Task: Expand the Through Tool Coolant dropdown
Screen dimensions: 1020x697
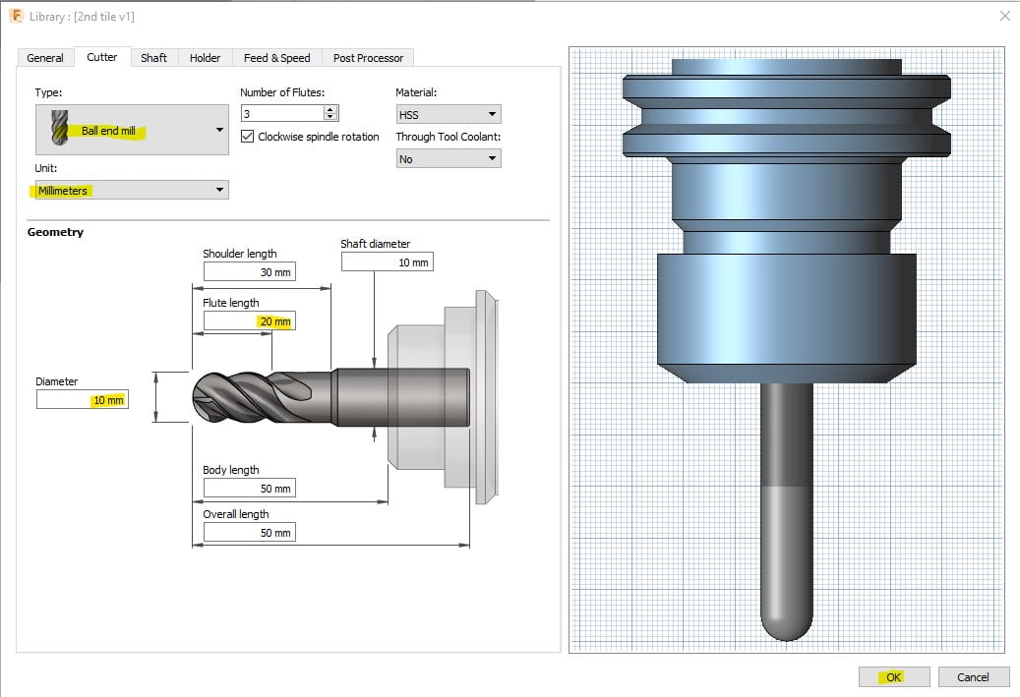Action: point(492,159)
